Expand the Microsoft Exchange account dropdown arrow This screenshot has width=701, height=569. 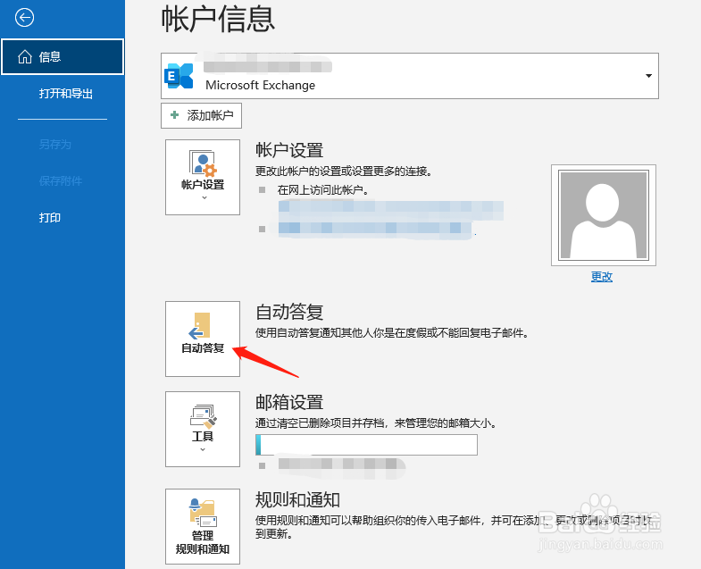[x=648, y=76]
